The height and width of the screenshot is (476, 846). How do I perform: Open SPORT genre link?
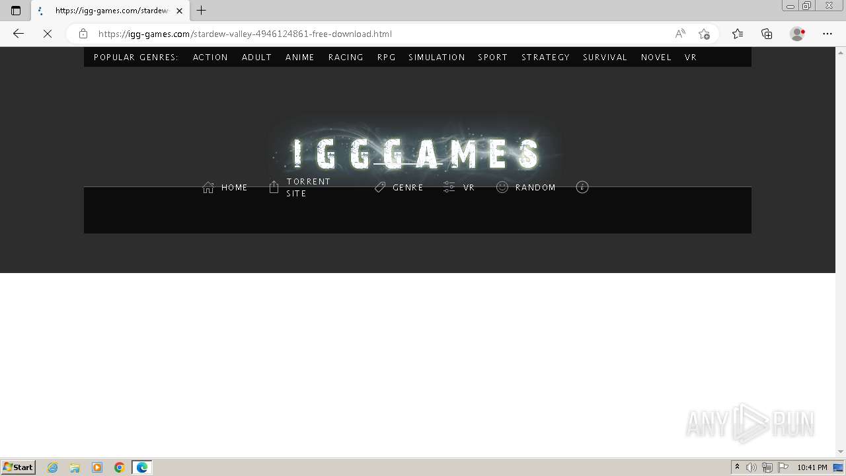493,58
